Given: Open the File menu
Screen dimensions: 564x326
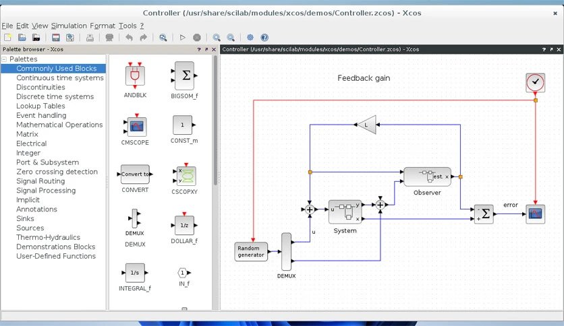Looking at the screenshot, I should (7, 26).
